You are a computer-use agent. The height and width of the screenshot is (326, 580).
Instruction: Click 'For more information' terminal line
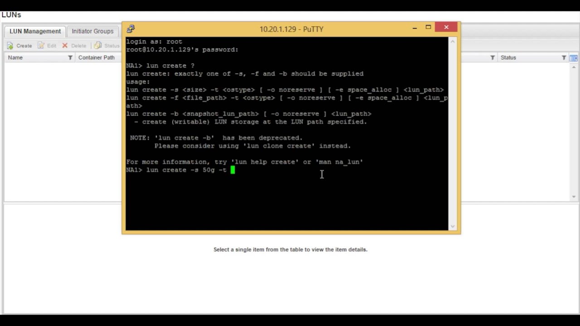click(x=245, y=162)
